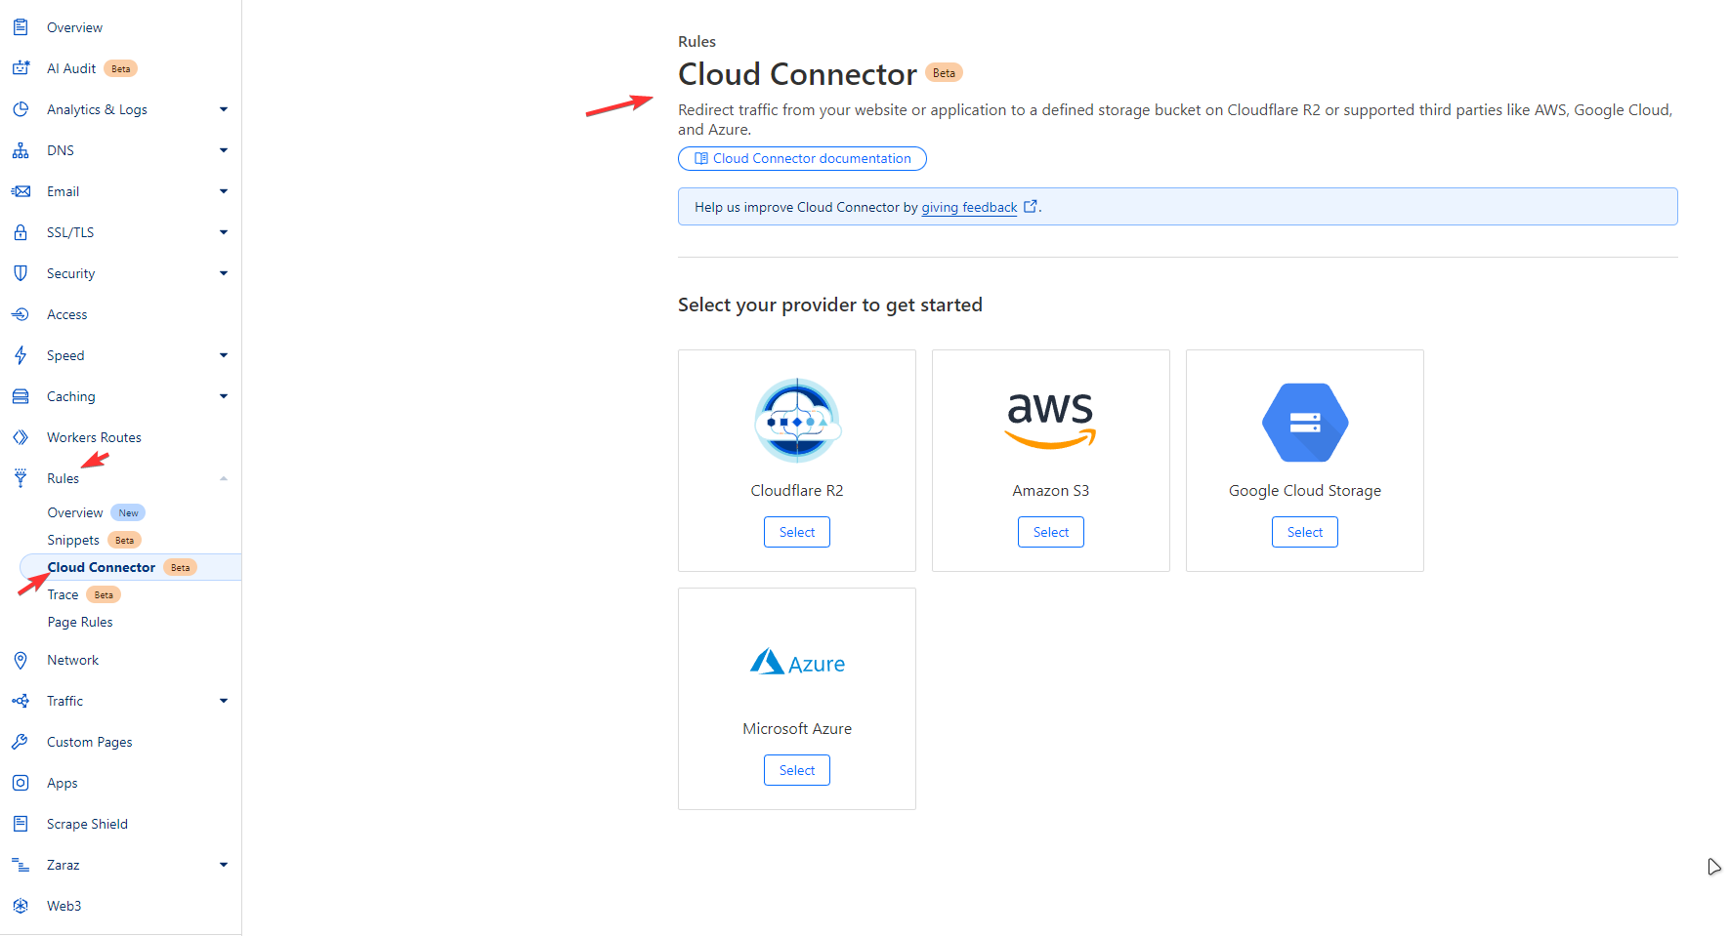Expand the Security menu arrow
The image size is (1730, 936).
pos(224,273)
